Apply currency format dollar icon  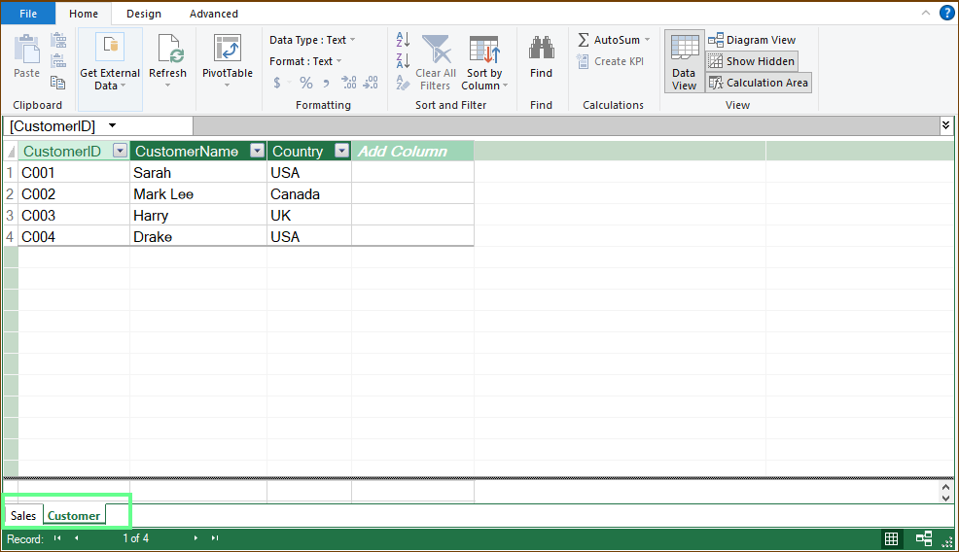coord(277,83)
